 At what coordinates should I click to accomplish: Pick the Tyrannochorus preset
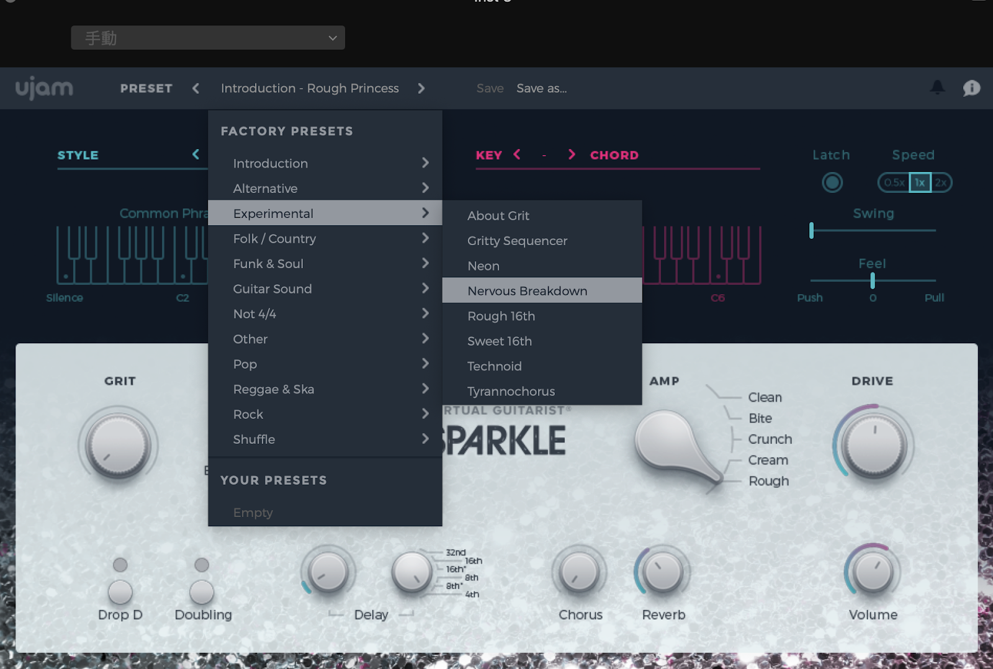[542, 391]
